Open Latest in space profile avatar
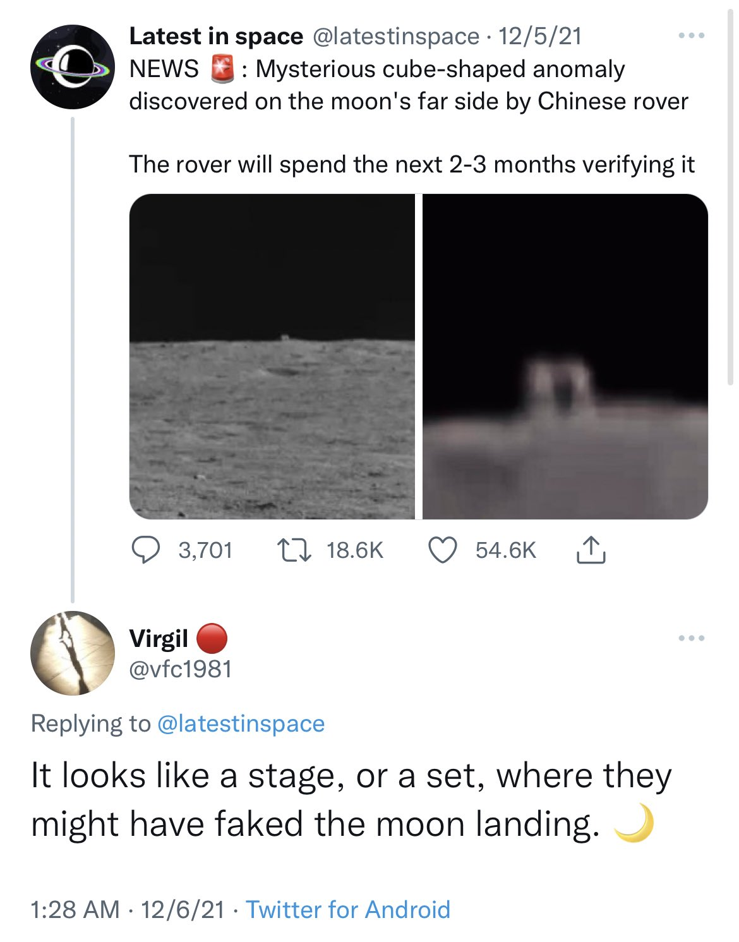The image size is (739, 942). click(x=73, y=67)
